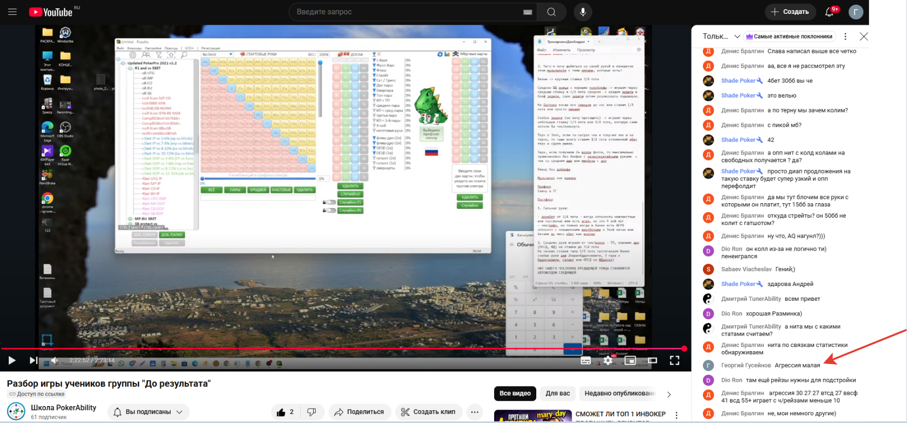The height and width of the screenshot is (423, 907).
Task: Toggle subtitles on the player
Action: (586, 360)
